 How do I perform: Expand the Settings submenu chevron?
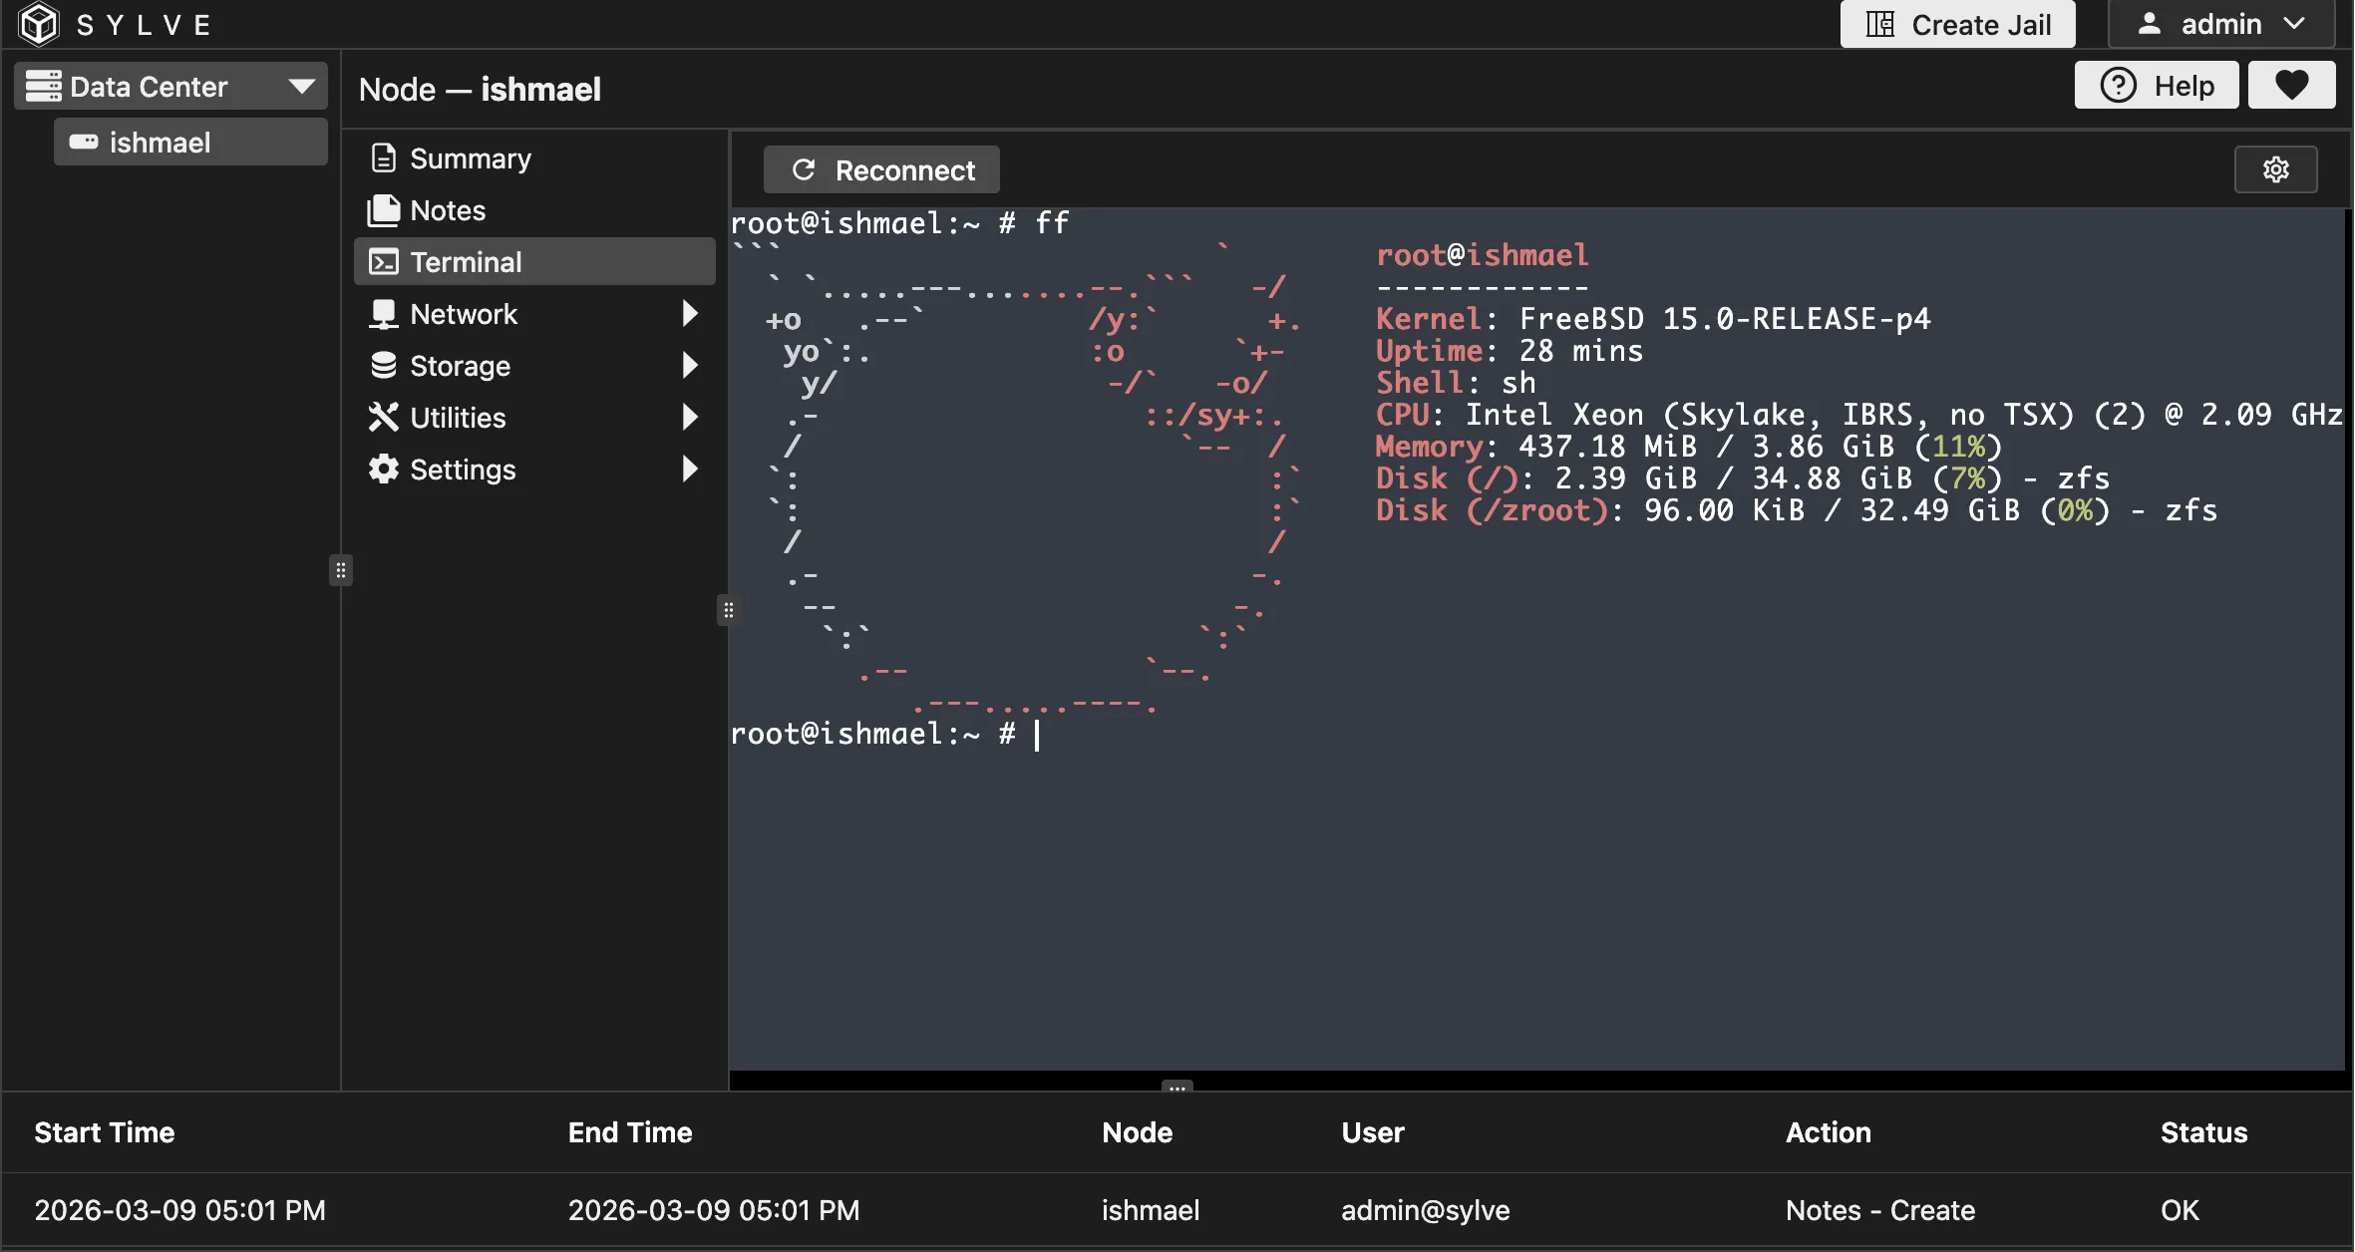(x=692, y=469)
